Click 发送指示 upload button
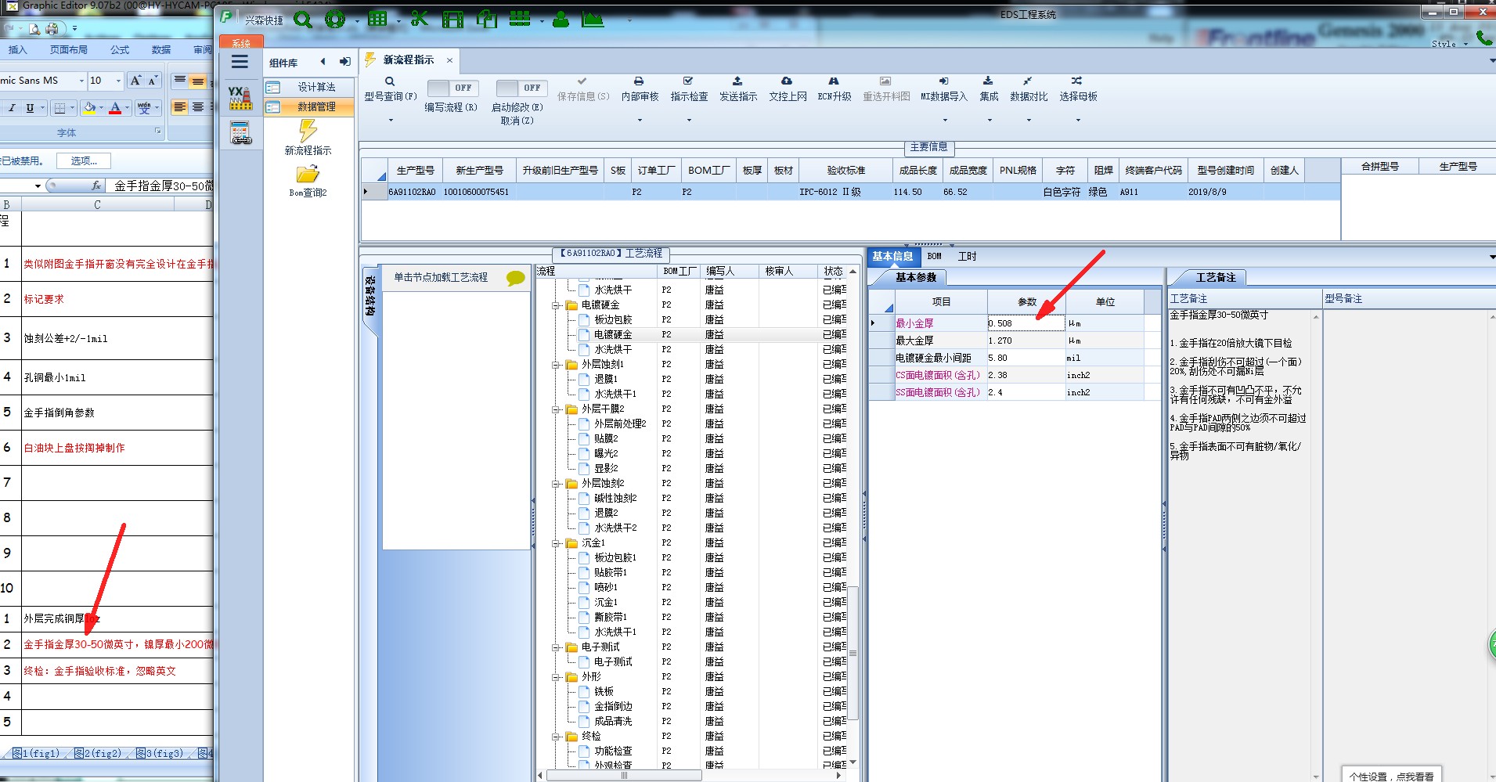1496x782 pixels. coord(737,89)
